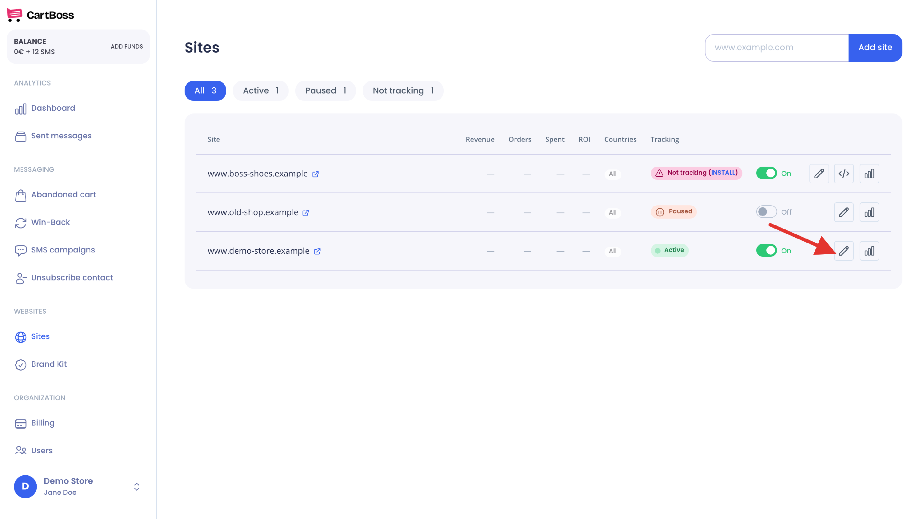This screenshot has width=923, height=519.
Task: Open Billing in the sidebar
Action: pyautogui.click(x=35, y=423)
